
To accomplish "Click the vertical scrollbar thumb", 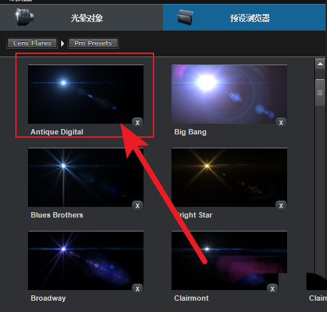I will 320,92.
